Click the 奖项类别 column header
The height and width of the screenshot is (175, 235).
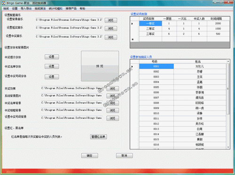pos(150,19)
